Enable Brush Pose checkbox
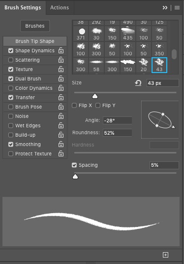This screenshot has height=264, width=184. point(11,107)
